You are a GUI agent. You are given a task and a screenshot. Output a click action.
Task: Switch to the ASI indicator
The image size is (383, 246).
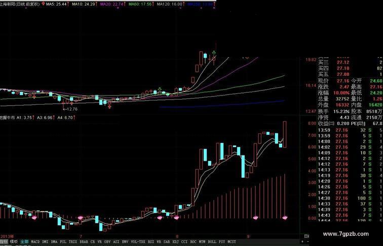tap(117, 241)
